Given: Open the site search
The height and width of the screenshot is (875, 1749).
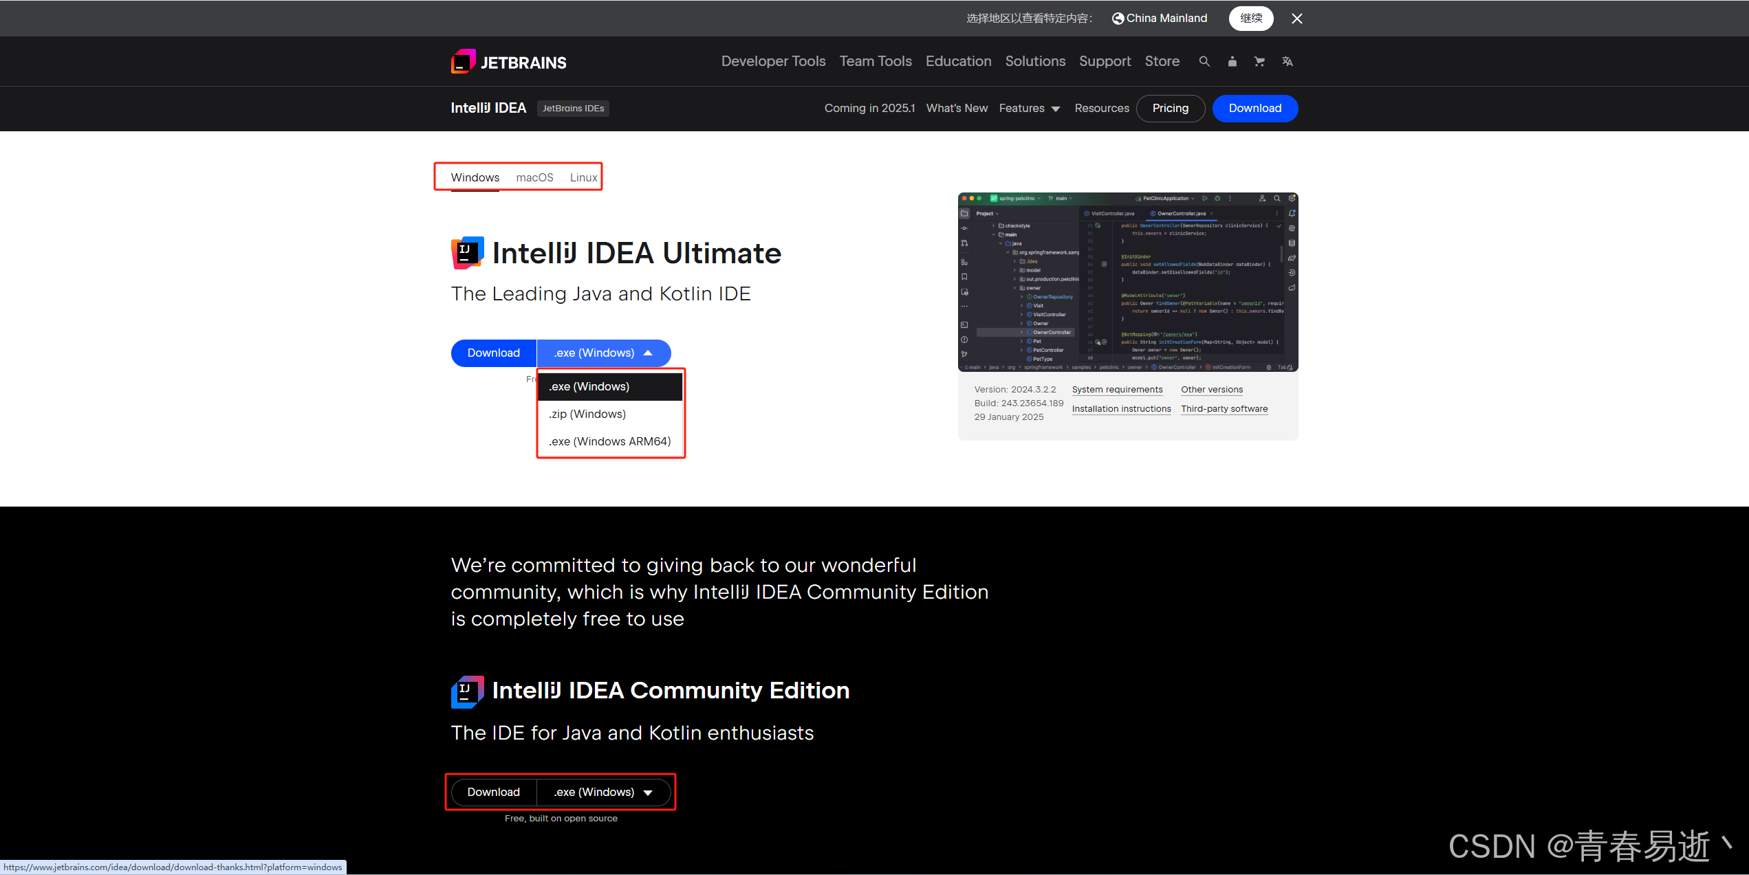Looking at the screenshot, I should 1204,61.
